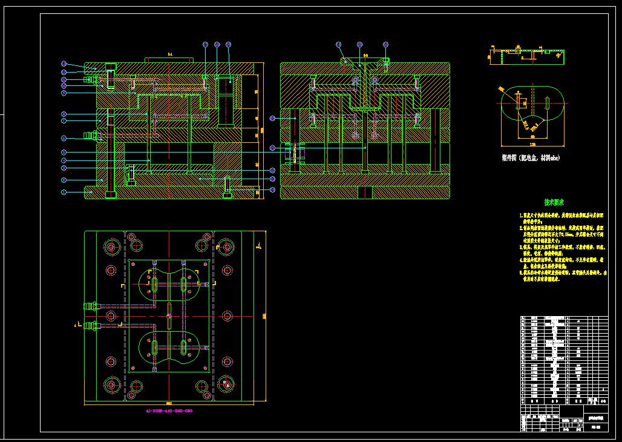Click part balloon number 6
622x442 pixels.
[x=64, y=138]
